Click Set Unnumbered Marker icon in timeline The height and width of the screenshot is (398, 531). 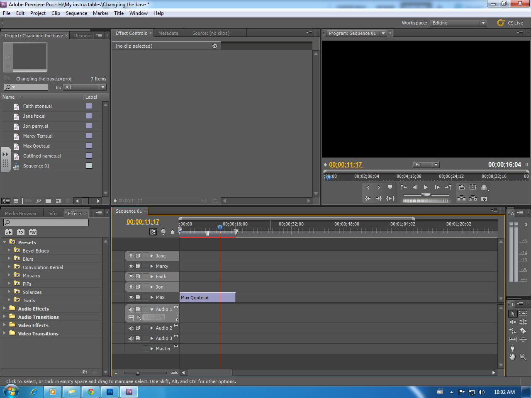pos(172,232)
